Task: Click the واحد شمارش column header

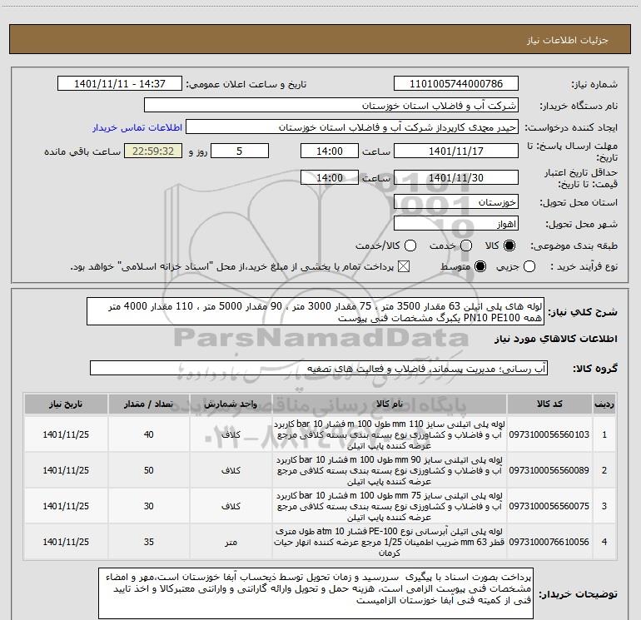Action: pos(231,404)
